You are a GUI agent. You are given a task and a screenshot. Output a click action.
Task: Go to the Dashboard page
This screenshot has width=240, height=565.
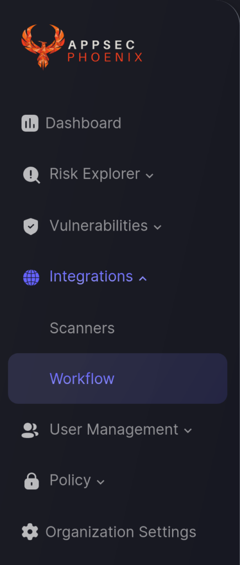point(83,123)
